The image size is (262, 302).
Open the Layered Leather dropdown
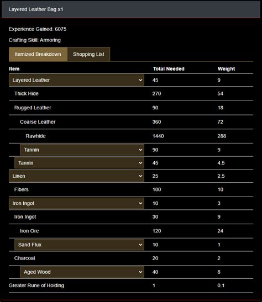pyautogui.click(x=76, y=80)
